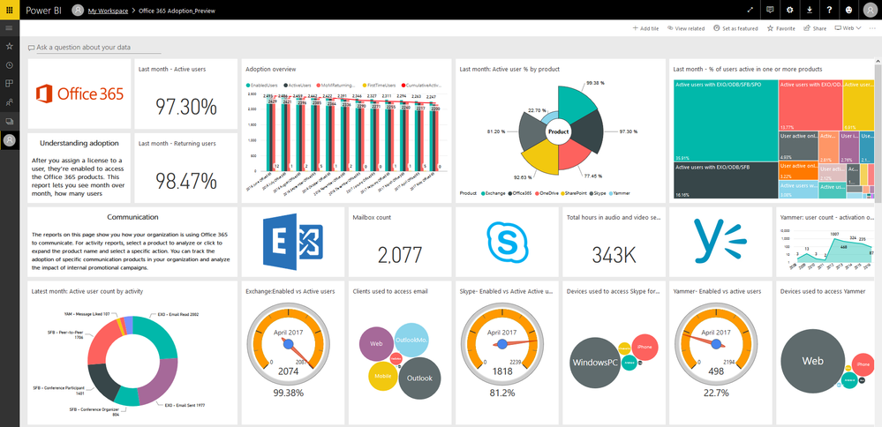Click CumulativeActiv... legend swatch

click(403, 86)
